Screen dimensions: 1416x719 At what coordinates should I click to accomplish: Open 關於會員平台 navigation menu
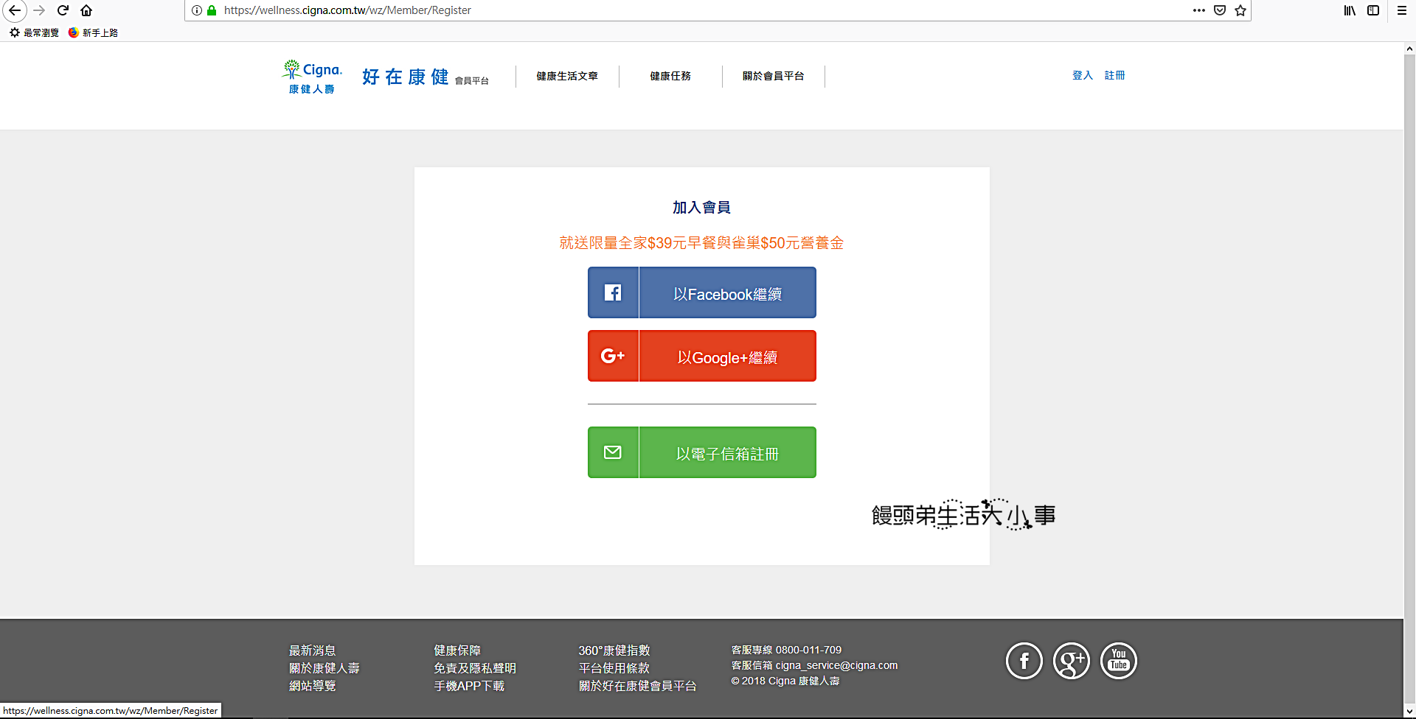773,76
